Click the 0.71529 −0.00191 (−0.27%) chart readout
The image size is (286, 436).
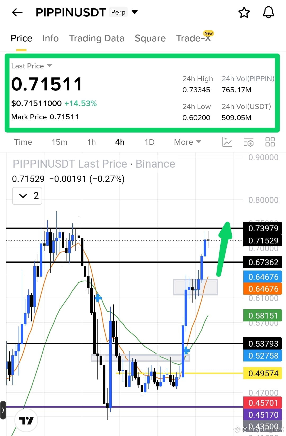(68, 179)
